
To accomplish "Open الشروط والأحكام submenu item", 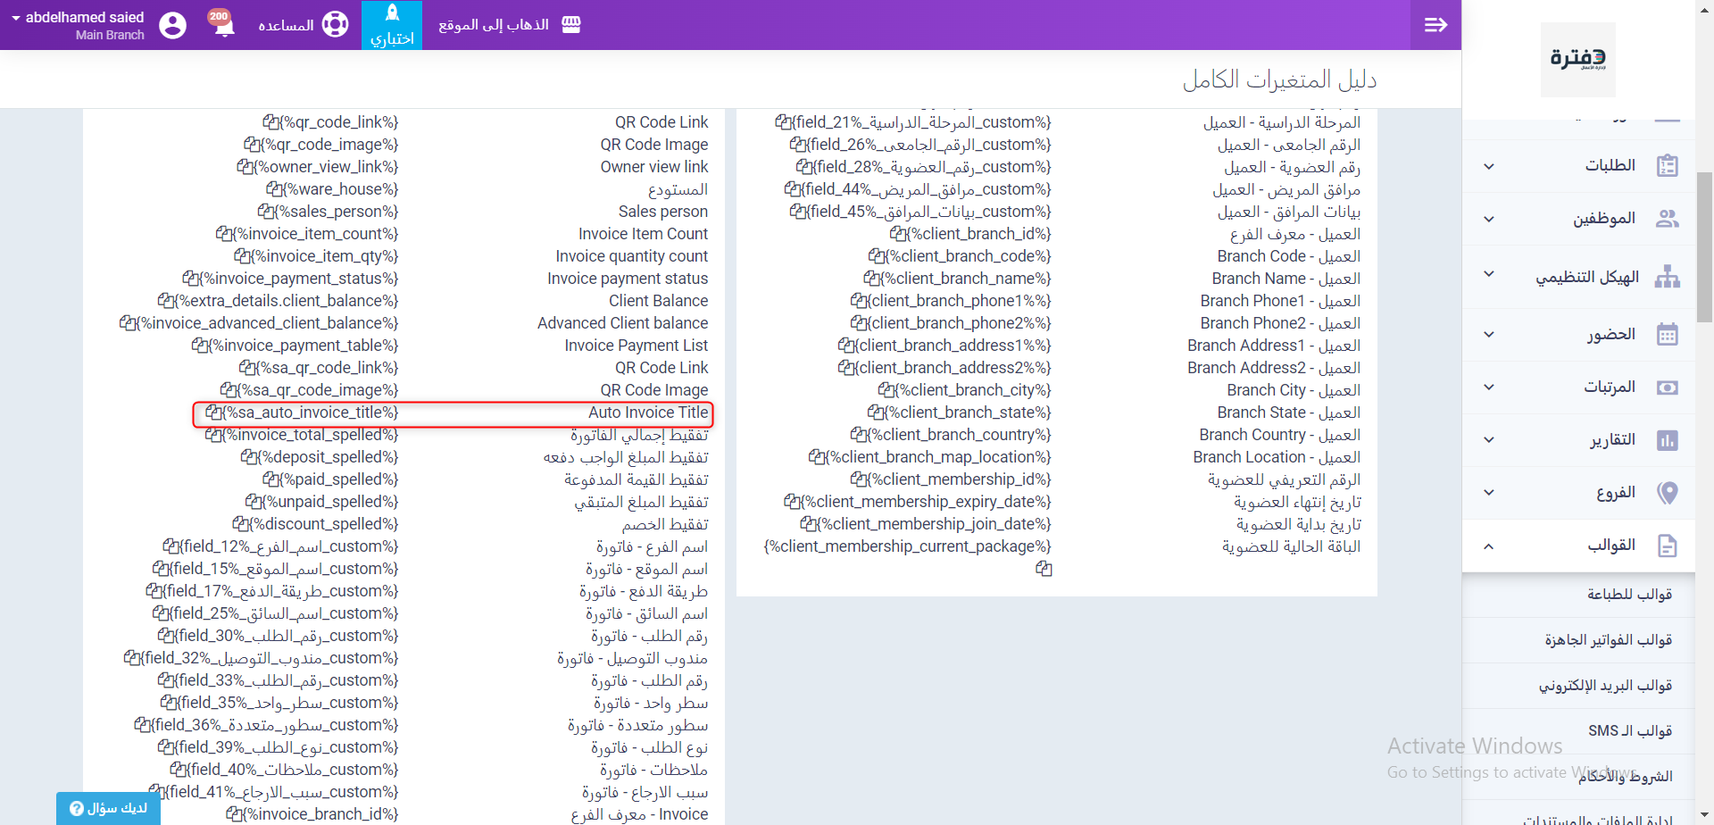I will click(x=1625, y=777).
